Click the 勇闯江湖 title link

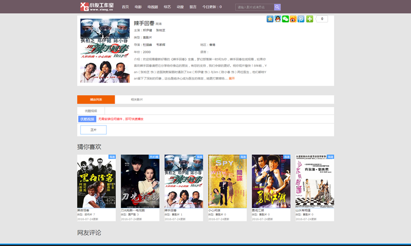[258, 211]
